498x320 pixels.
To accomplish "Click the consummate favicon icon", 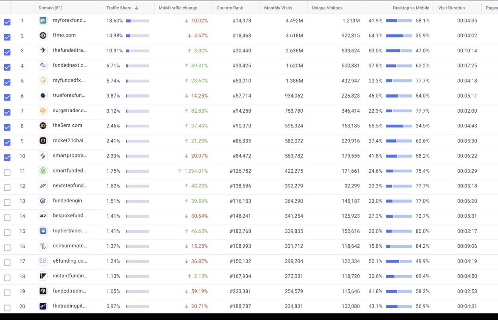I will (x=43, y=246).
